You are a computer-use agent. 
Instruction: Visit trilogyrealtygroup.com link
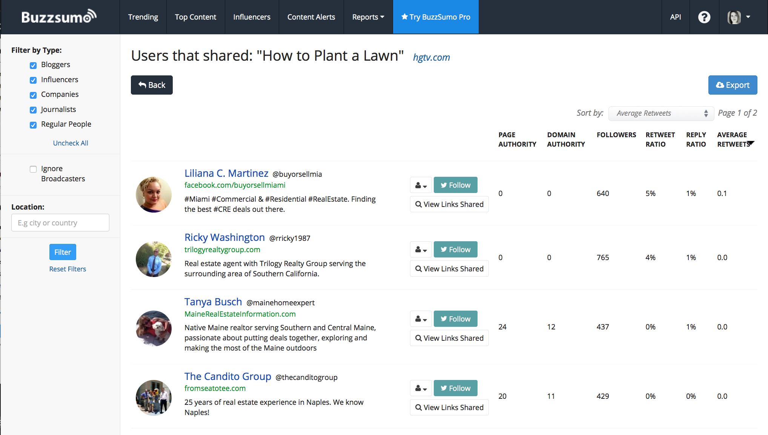coord(222,250)
